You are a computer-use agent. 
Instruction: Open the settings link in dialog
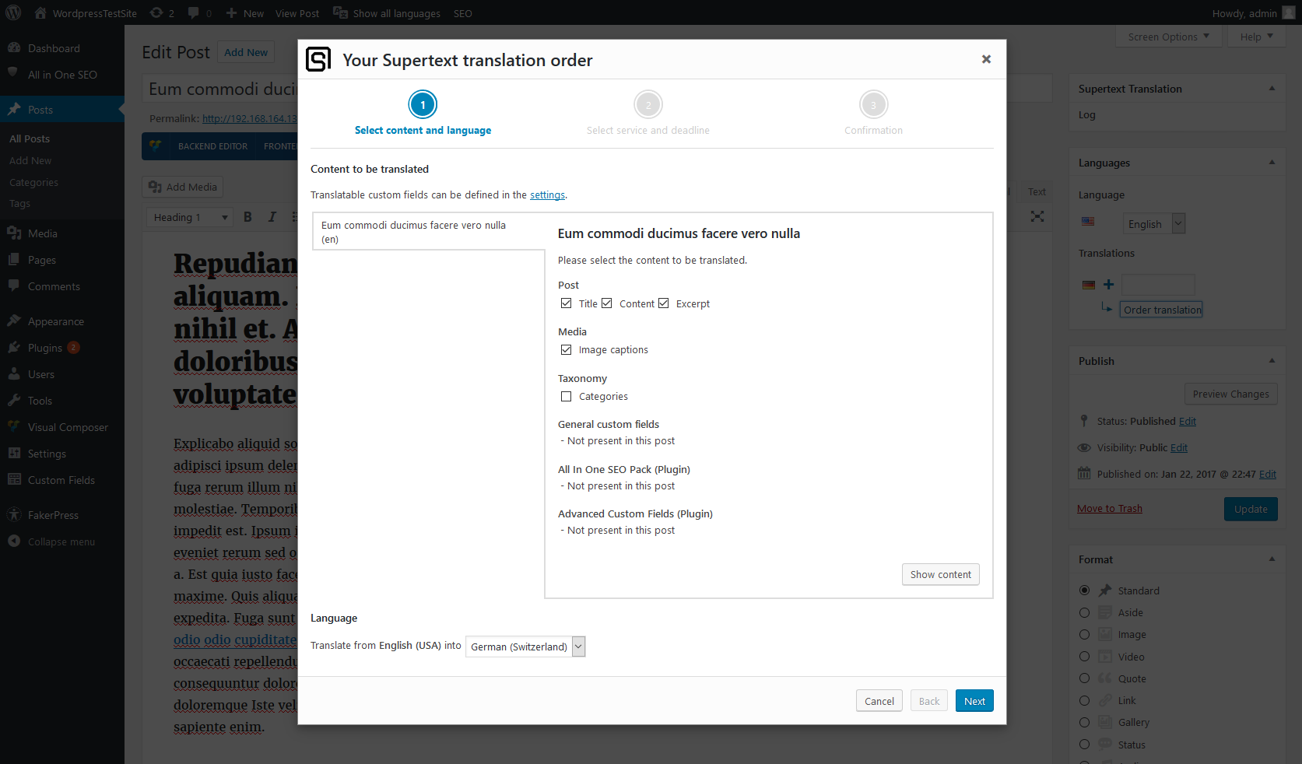coord(548,195)
